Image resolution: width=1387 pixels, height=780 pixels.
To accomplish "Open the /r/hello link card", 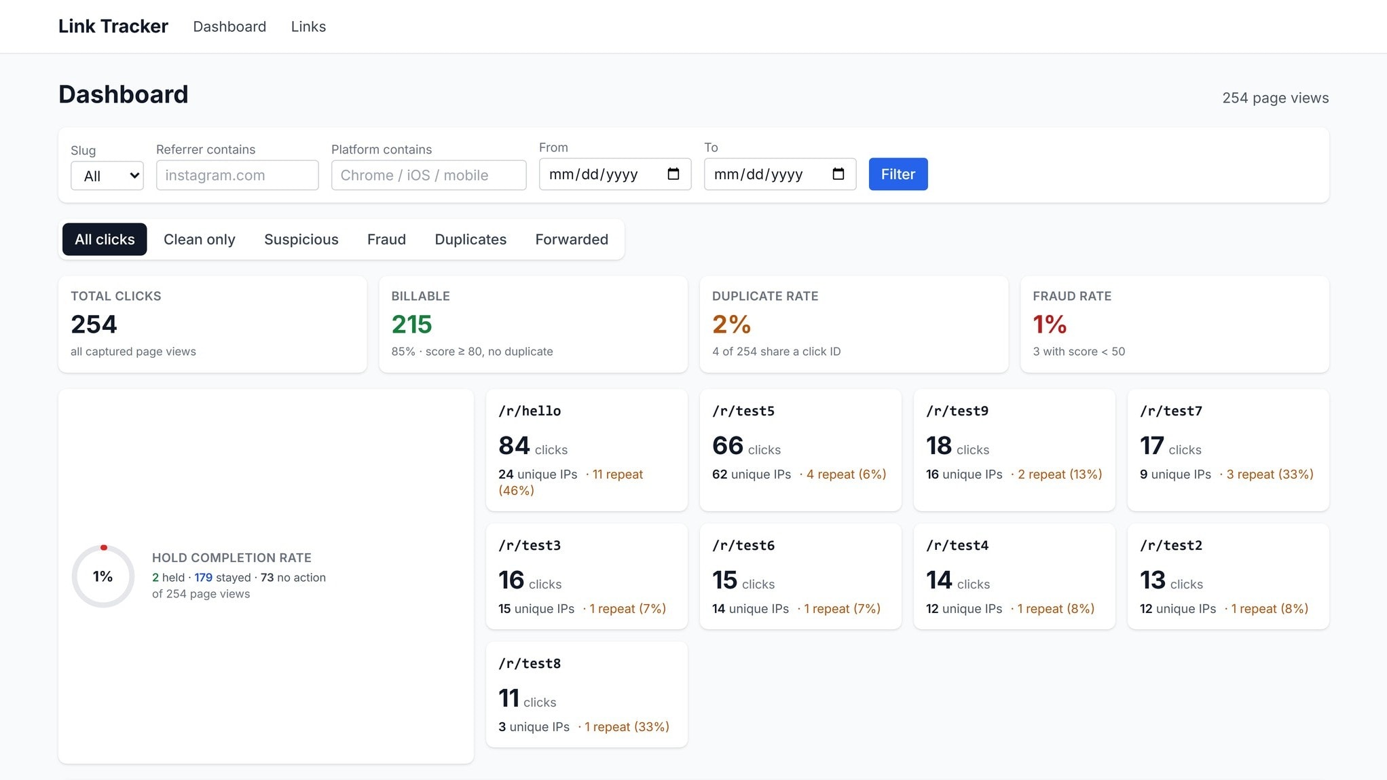I will point(587,450).
